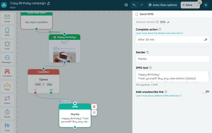Open link about element execution time
This screenshot has height=133, width=212.
pos(159,33)
